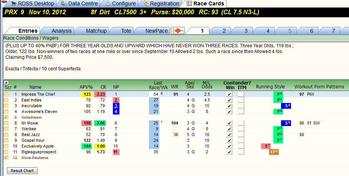Click the red back arrow icon
Image resolution: width=349 pixels, height=176 pixels.
point(4,2)
